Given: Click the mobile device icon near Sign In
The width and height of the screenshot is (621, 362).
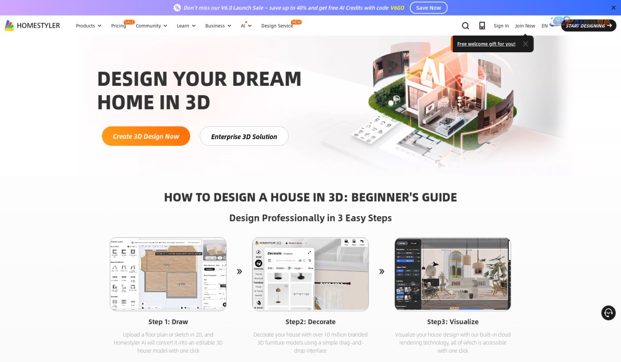Looking at the screenshot, I should (x=482, y=25).
